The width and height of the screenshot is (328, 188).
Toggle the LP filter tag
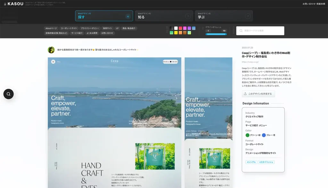point(117,28)
